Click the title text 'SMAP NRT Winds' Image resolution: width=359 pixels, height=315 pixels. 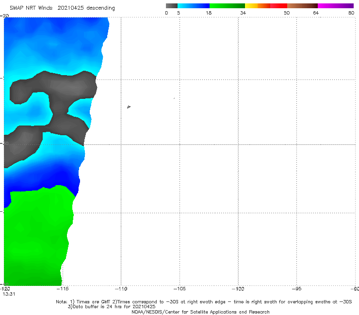pos(31,8)
